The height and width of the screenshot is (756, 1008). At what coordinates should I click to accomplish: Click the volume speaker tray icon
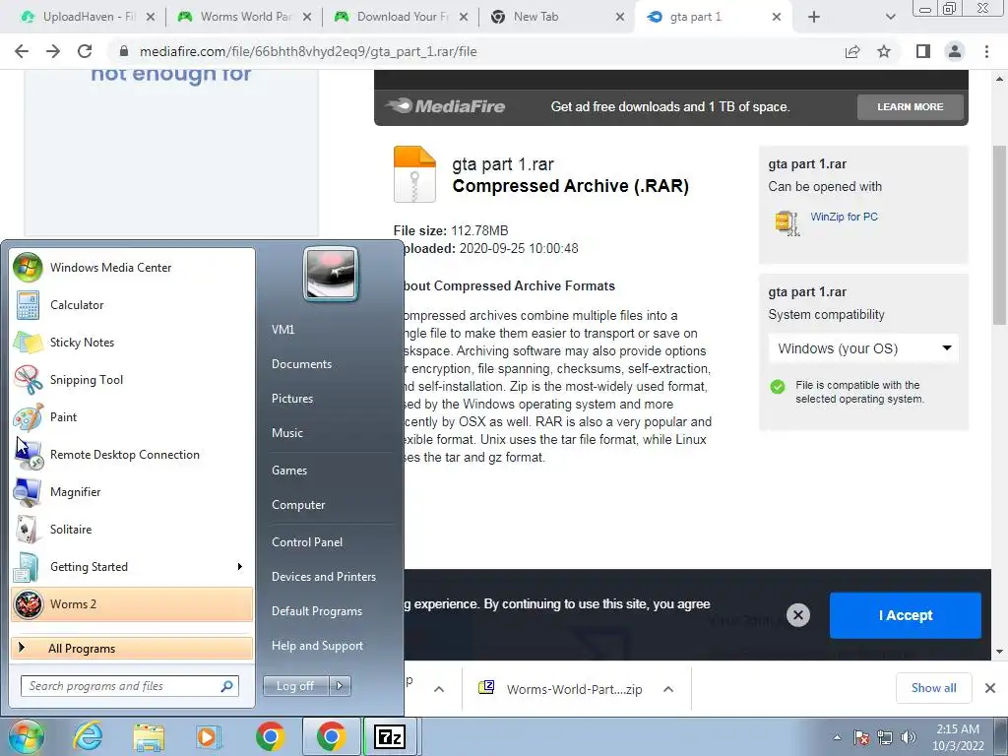point(909,737)
